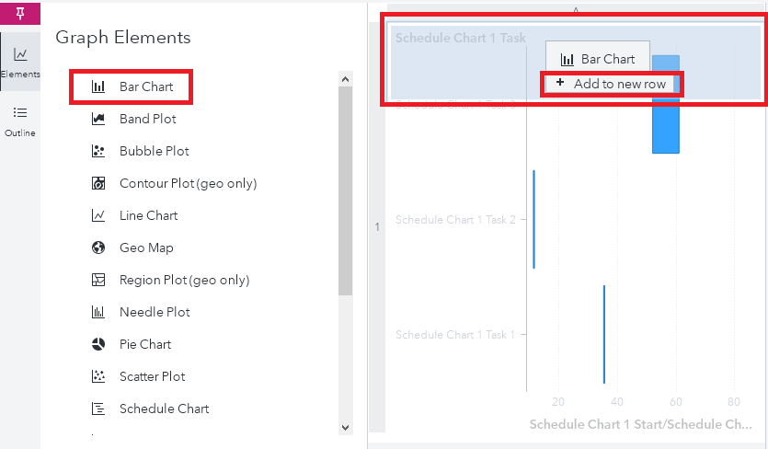Open the Elements panel tab
768x449 pixels.
point(19,62)
